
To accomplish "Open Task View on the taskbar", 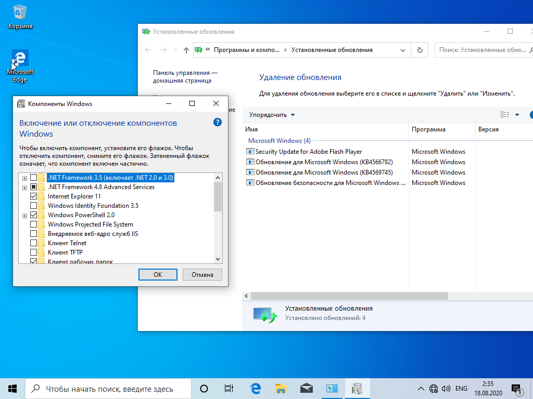I will pyautogui.click(x=229, y=389).
